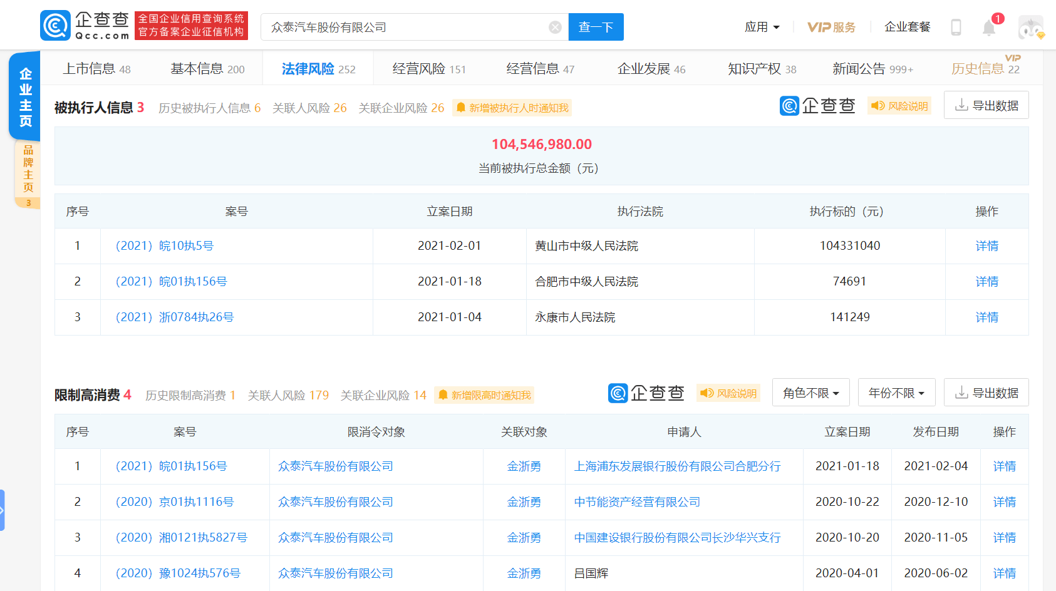The width and height of the screenshot is (1056, 591).
Task: Open the mobile phone app icon
Action: click(x=956, y=27)
